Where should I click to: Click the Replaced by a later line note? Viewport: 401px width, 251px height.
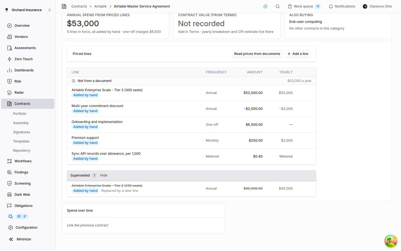[x=120, y=191]
